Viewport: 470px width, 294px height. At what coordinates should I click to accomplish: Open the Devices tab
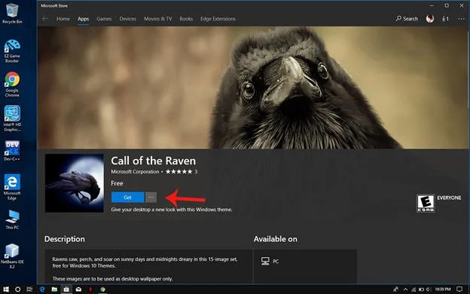[128, 19]
